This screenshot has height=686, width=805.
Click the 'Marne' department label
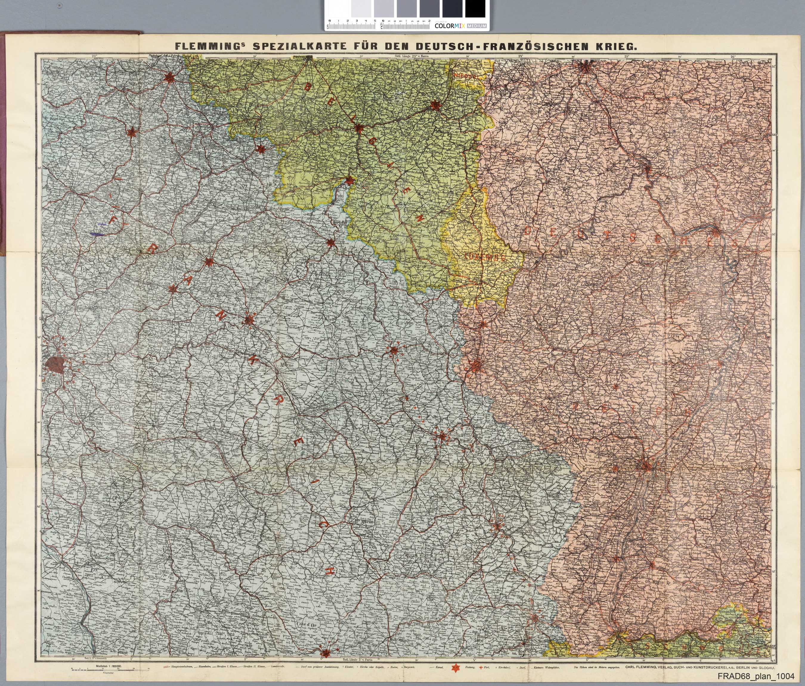(x=286, y=366)
